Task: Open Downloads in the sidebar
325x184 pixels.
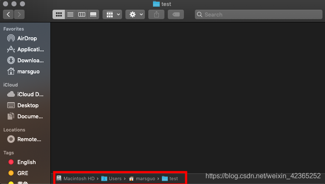Action: (25, 60)
